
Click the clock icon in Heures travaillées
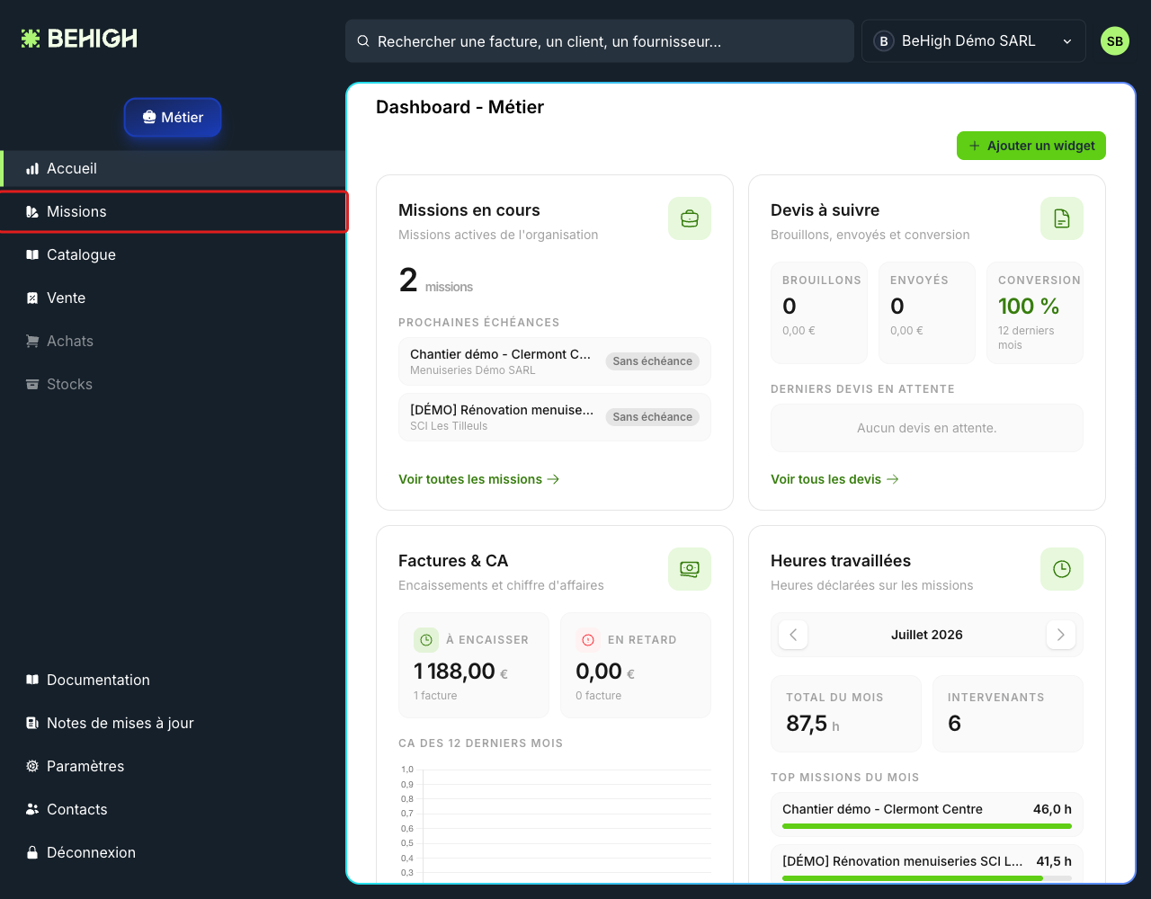tap(1062, 569)
